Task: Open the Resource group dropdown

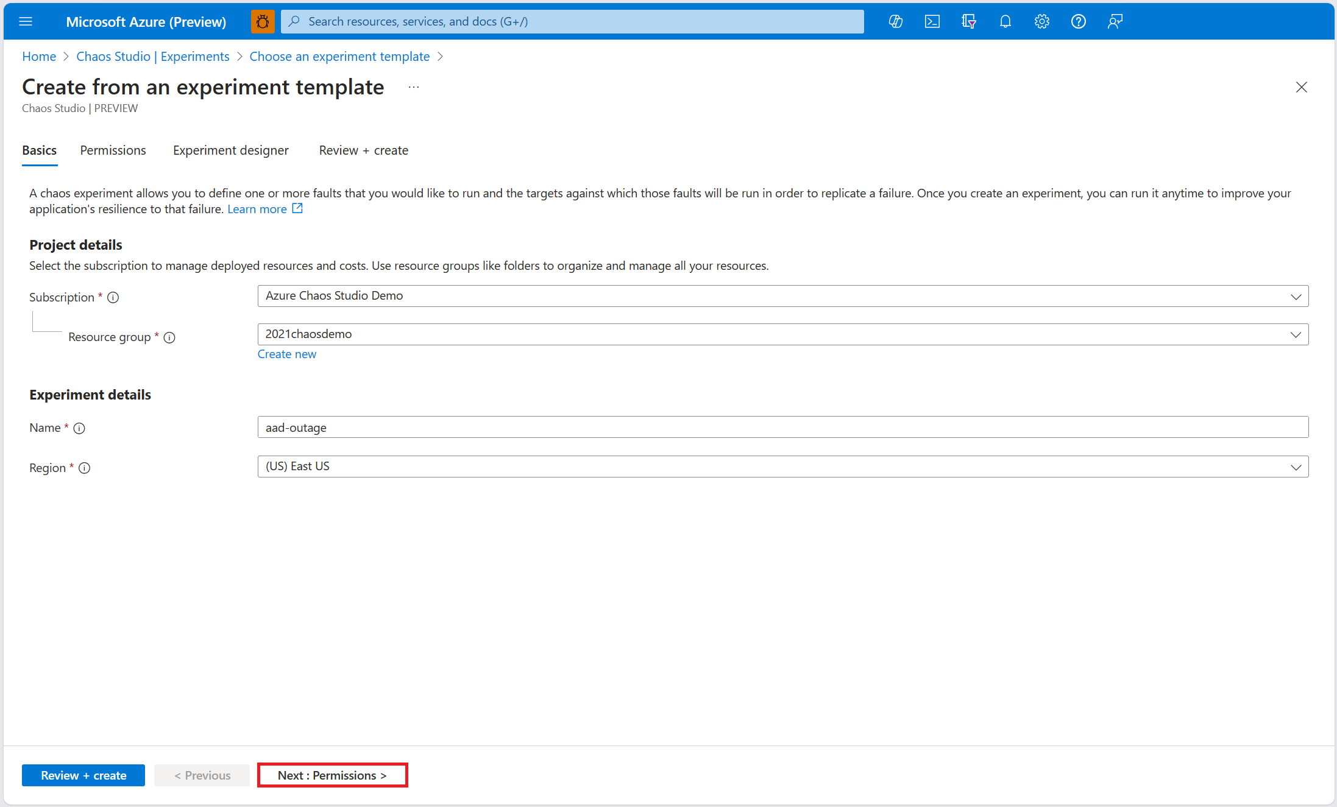Action: pyautogui.click(x=1296, y=334)
